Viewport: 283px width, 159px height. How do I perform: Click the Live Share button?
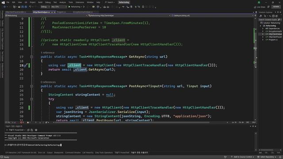(260, 7)
